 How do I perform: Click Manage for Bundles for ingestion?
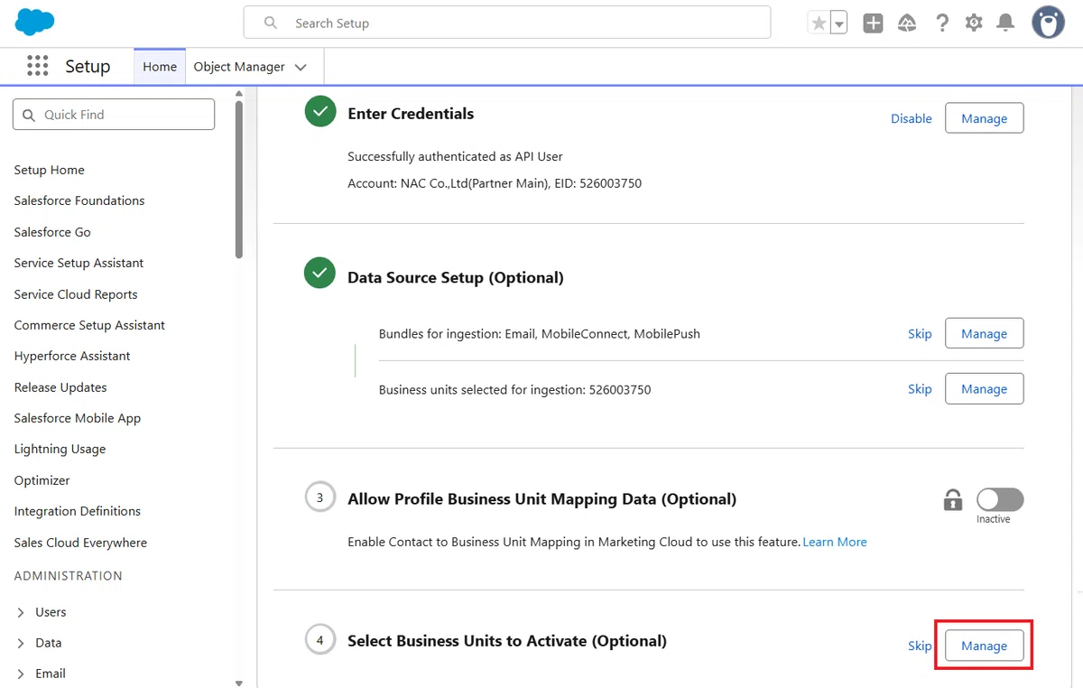click(x=984, y=333)
